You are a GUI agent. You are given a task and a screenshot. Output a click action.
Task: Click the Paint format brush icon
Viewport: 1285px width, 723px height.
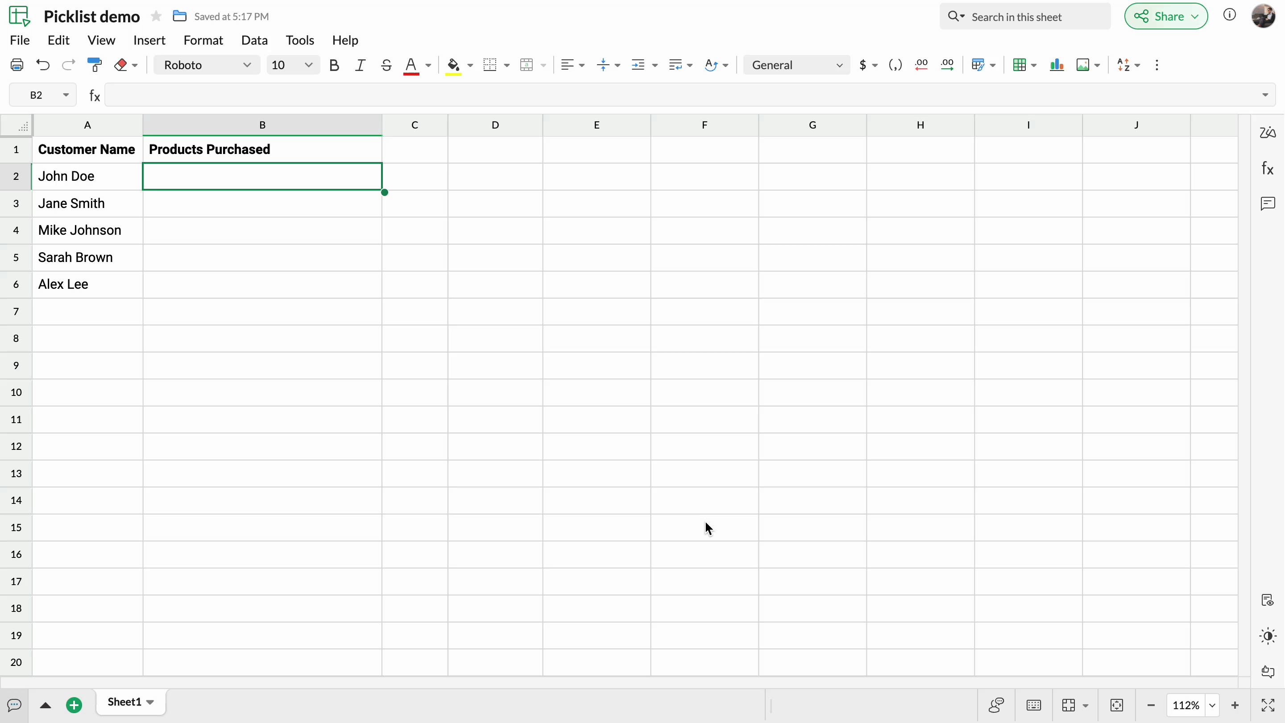(94, 65)
